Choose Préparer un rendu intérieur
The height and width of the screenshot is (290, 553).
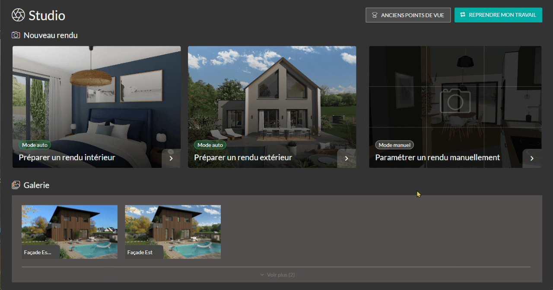[x=67, y=158]
